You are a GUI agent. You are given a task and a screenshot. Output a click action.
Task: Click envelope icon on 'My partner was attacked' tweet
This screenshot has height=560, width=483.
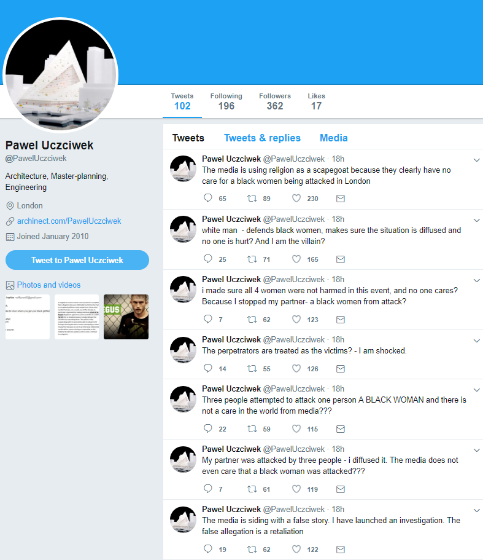click(341, 489)
